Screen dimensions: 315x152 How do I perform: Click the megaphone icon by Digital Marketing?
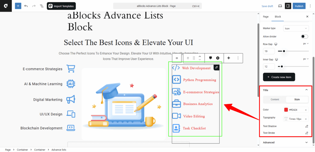click(x=71, y=99)
